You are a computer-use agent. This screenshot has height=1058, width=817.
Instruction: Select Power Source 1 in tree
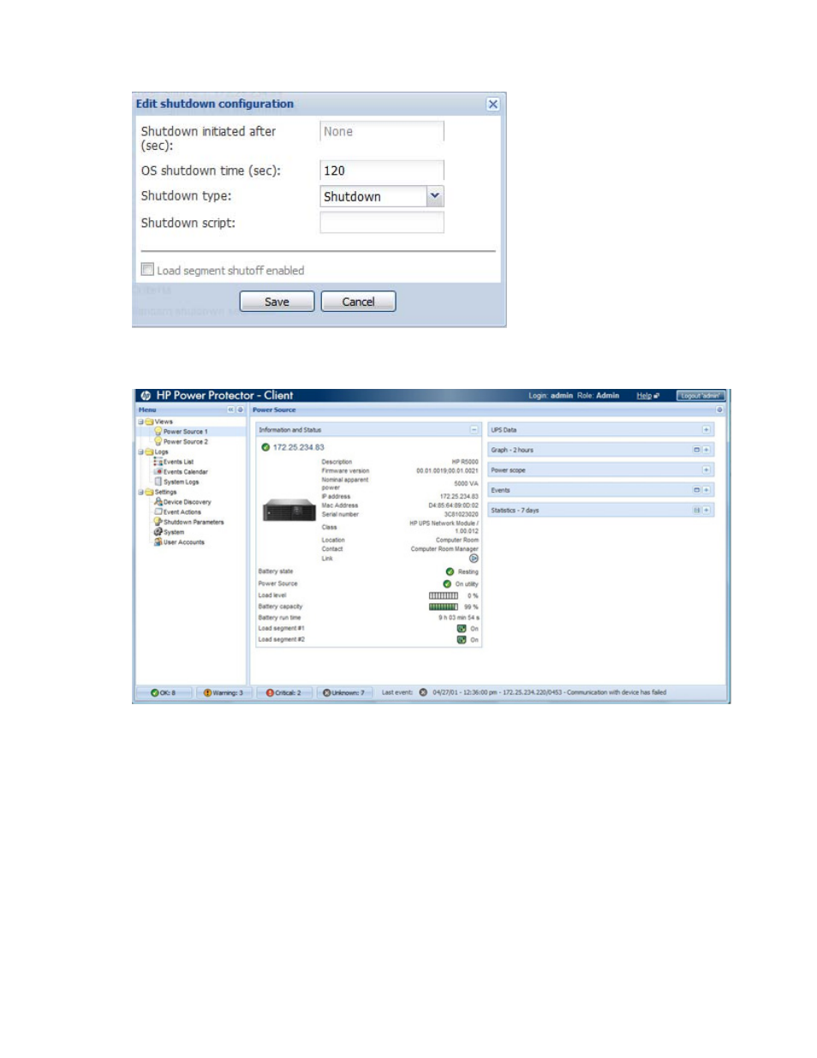[185, 432]
